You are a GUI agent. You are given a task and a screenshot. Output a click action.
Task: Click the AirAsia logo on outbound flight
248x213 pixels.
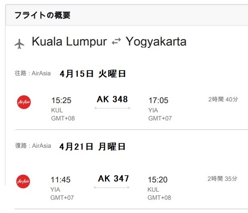[x=24, y=102]
